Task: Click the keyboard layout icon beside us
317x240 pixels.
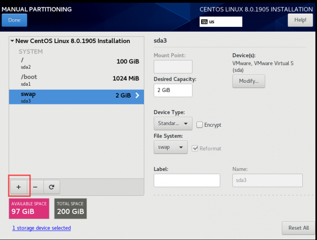Action: coord(204,22)
